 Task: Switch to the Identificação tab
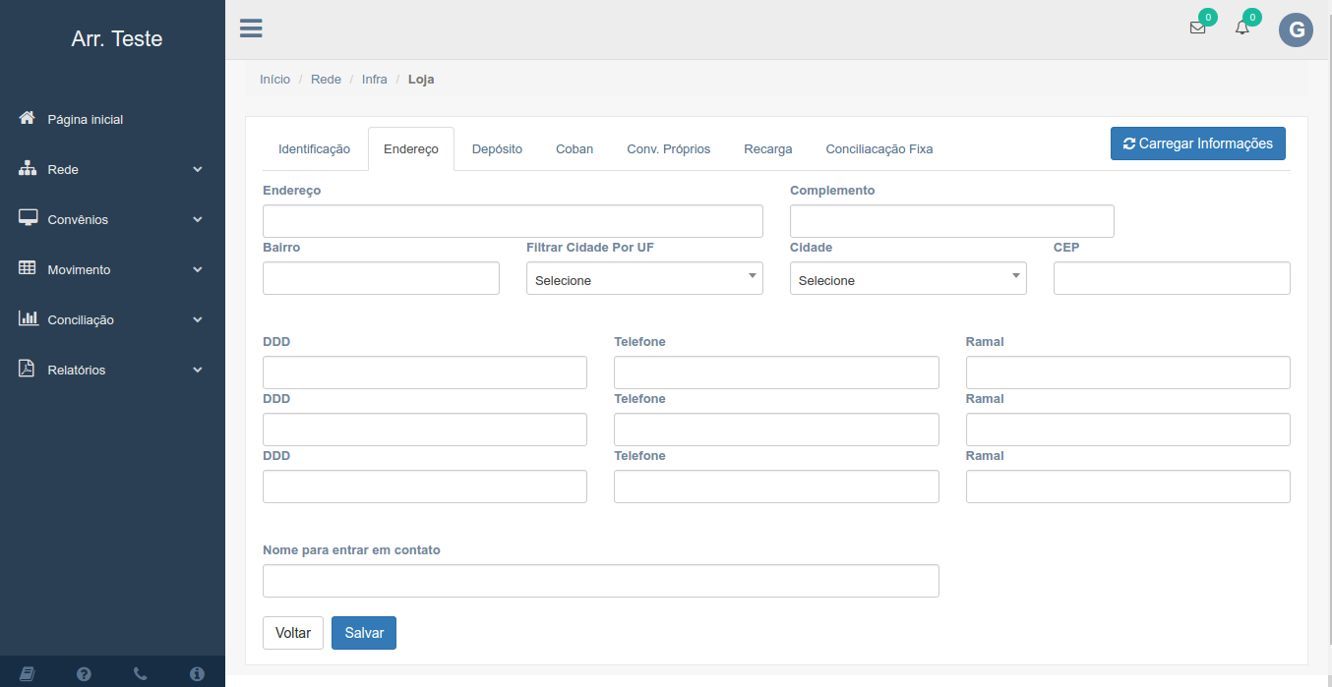click(x=314, y=149)
